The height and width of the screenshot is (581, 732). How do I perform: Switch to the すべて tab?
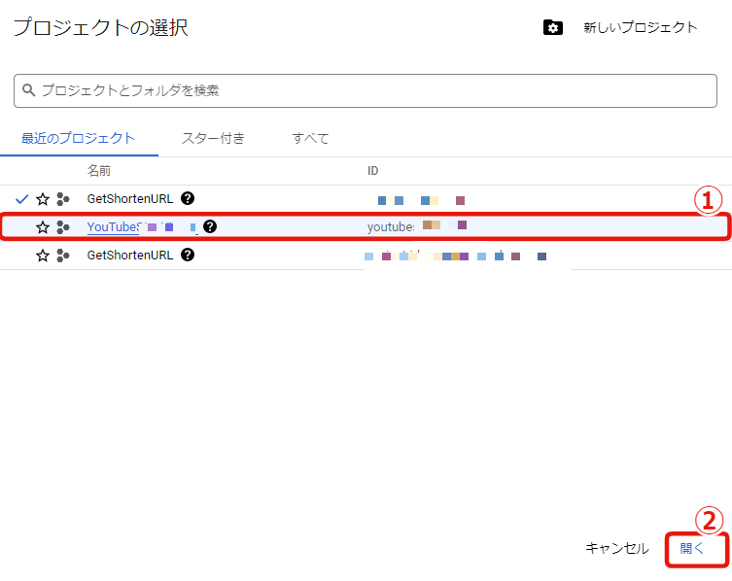pos(311,138)
